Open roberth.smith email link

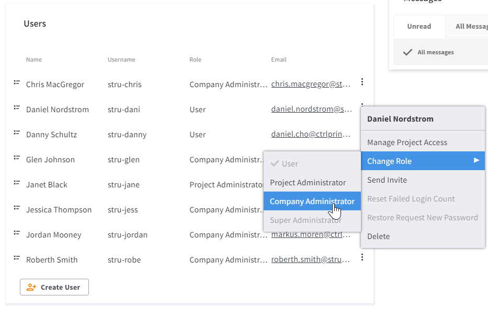coord(311,260)
